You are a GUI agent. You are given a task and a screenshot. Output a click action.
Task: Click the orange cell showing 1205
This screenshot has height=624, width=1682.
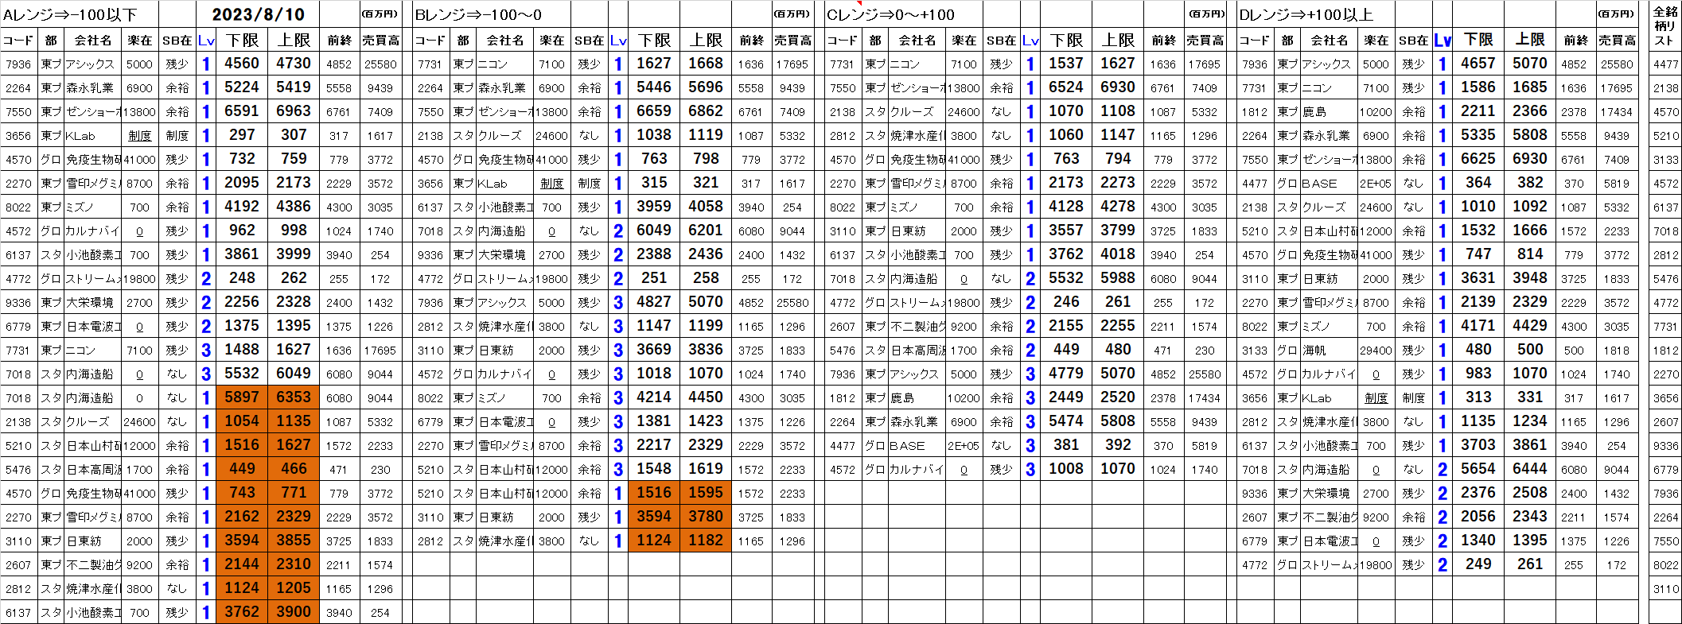coord(294,588)
